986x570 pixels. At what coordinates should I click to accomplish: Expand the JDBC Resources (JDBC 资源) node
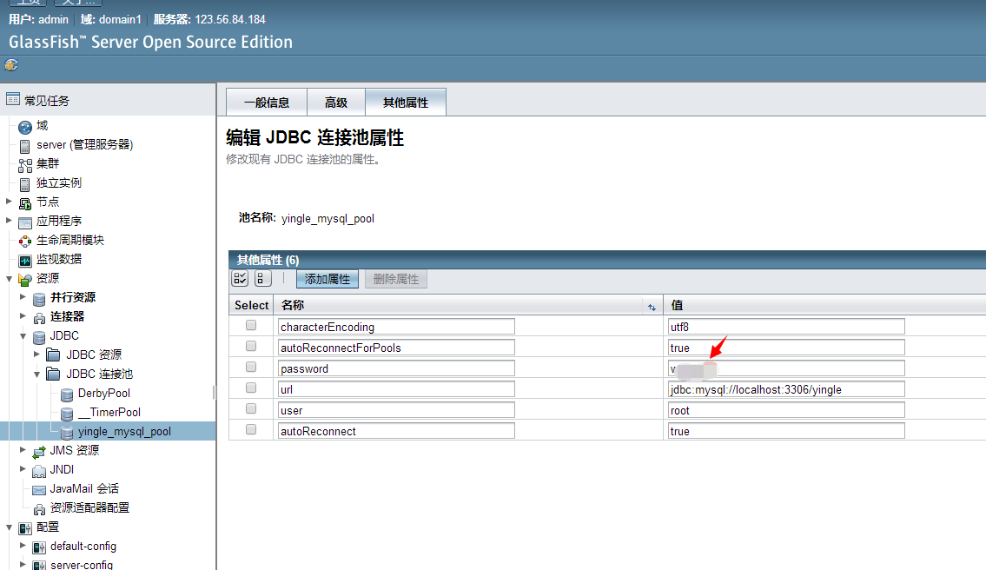pos(36,355)
